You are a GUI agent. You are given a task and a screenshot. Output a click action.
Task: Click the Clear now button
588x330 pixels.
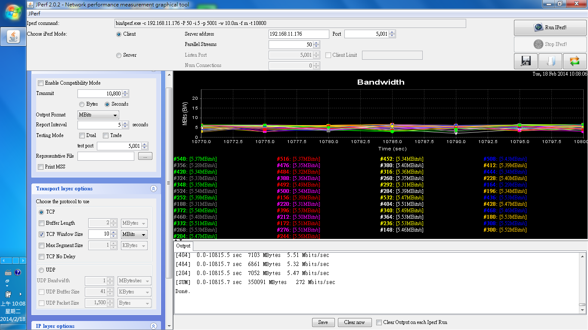[x=354, y=322]
